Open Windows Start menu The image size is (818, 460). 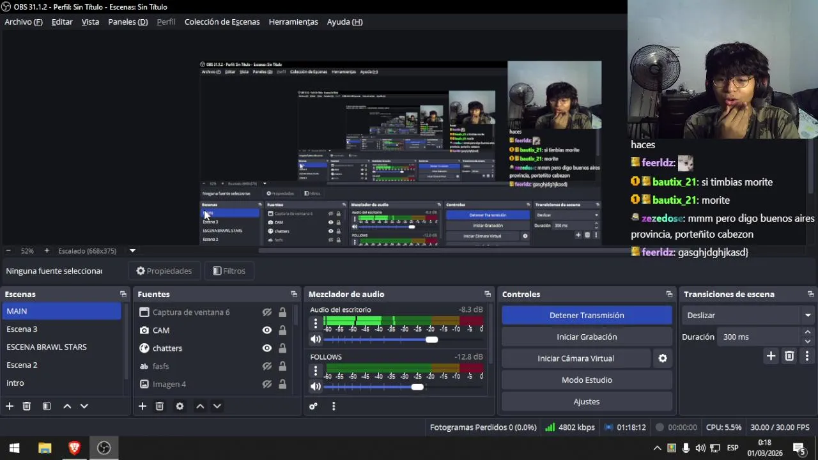point(15,448)
